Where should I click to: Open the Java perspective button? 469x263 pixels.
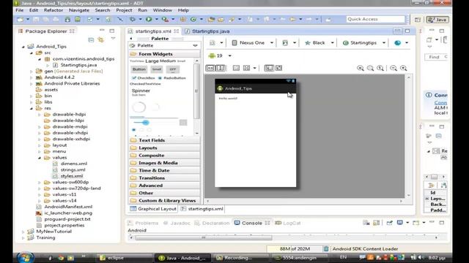(x=437, y=20)
